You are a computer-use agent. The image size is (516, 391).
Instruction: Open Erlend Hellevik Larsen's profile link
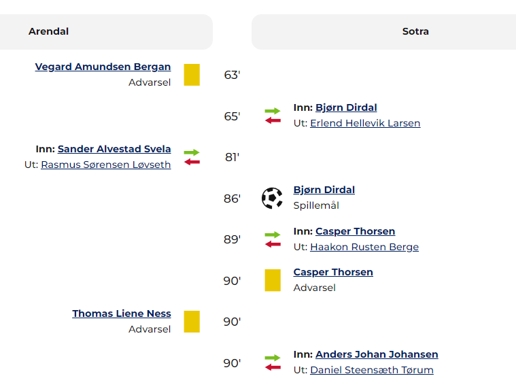(x=365, y=123)
